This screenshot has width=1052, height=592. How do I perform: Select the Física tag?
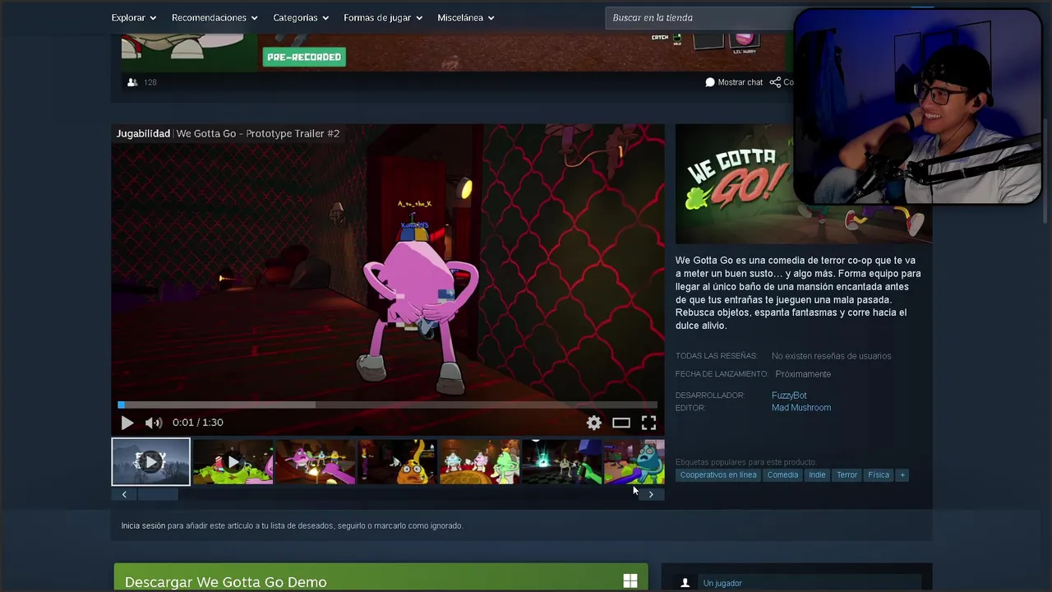pyautogui.click(x=879, y=475)
